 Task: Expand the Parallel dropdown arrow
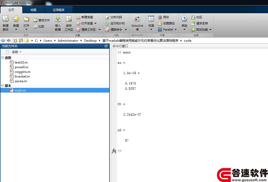(x=176, y=30)
